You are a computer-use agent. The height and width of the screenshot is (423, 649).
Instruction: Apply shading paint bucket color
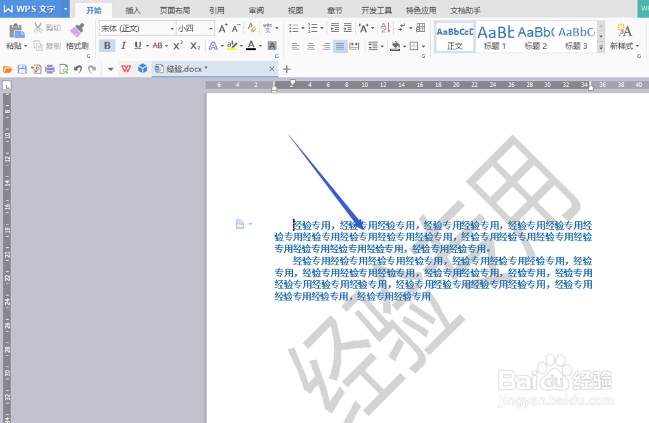[395, 46]
